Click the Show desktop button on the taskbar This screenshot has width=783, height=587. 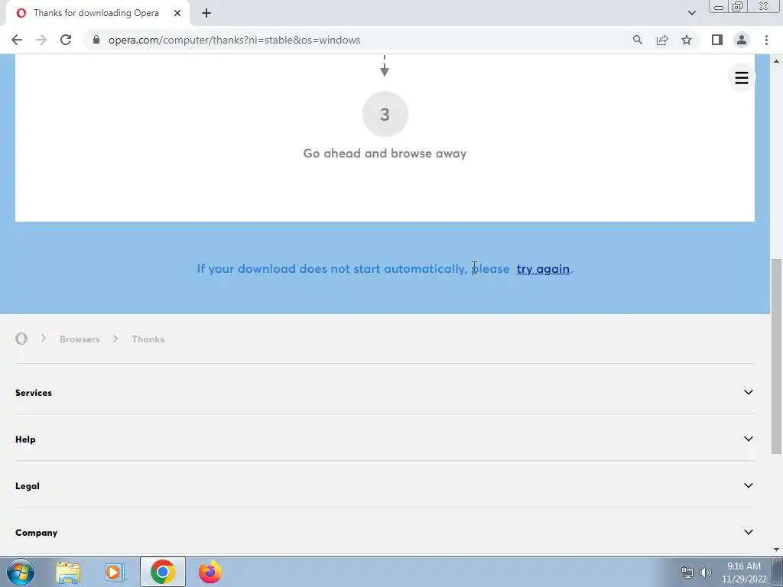778,572
